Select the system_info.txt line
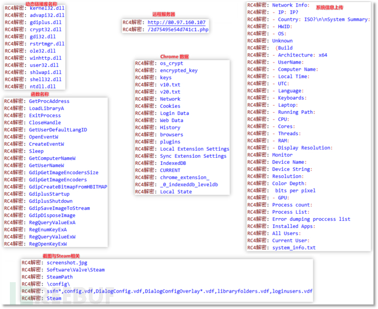This screenshot has height=309, width=378. pos(294,248)
